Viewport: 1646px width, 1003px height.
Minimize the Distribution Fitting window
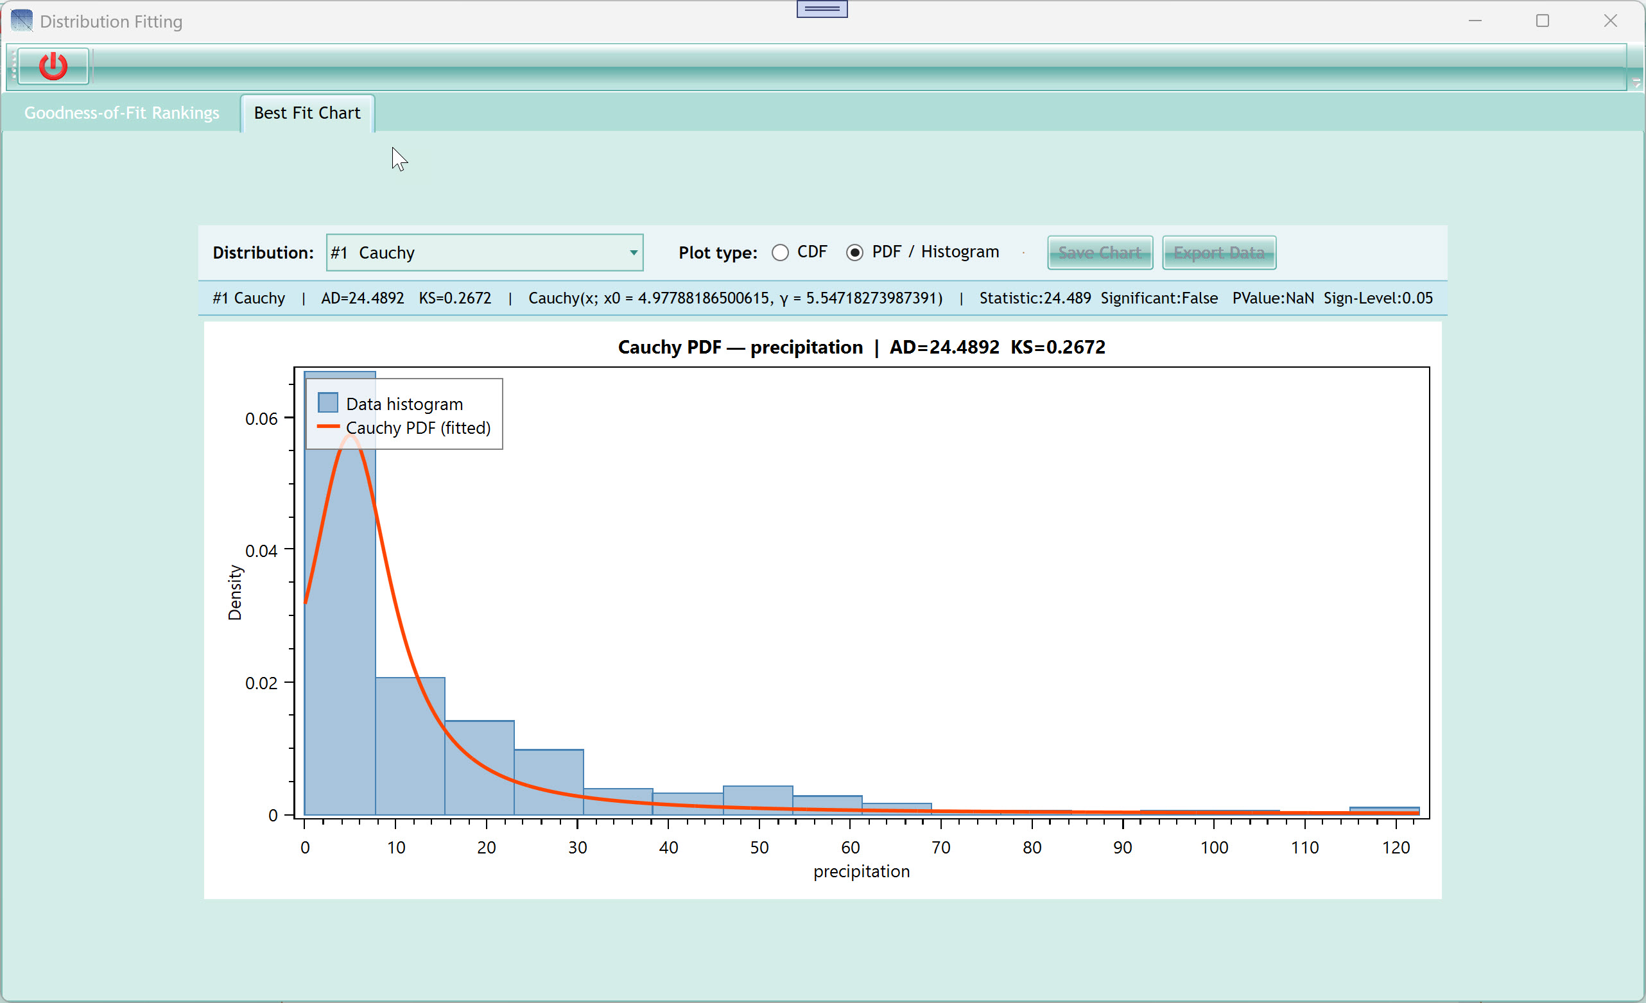point(1475,21)
